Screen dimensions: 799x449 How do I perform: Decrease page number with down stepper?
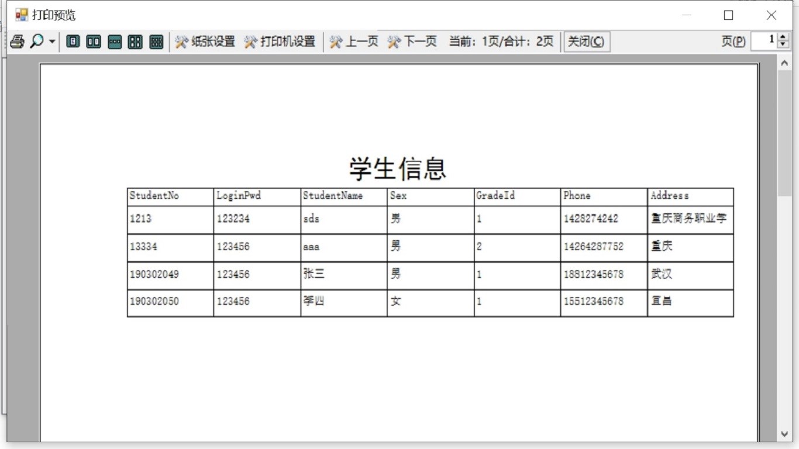coord(784,45)
